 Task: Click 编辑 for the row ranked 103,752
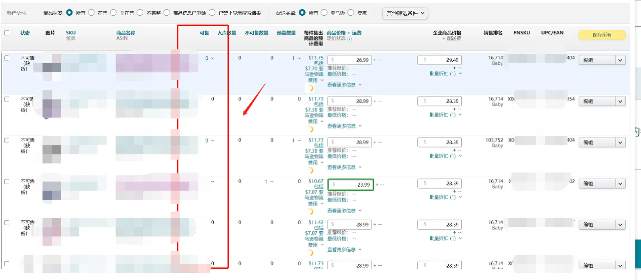[597, 143]
